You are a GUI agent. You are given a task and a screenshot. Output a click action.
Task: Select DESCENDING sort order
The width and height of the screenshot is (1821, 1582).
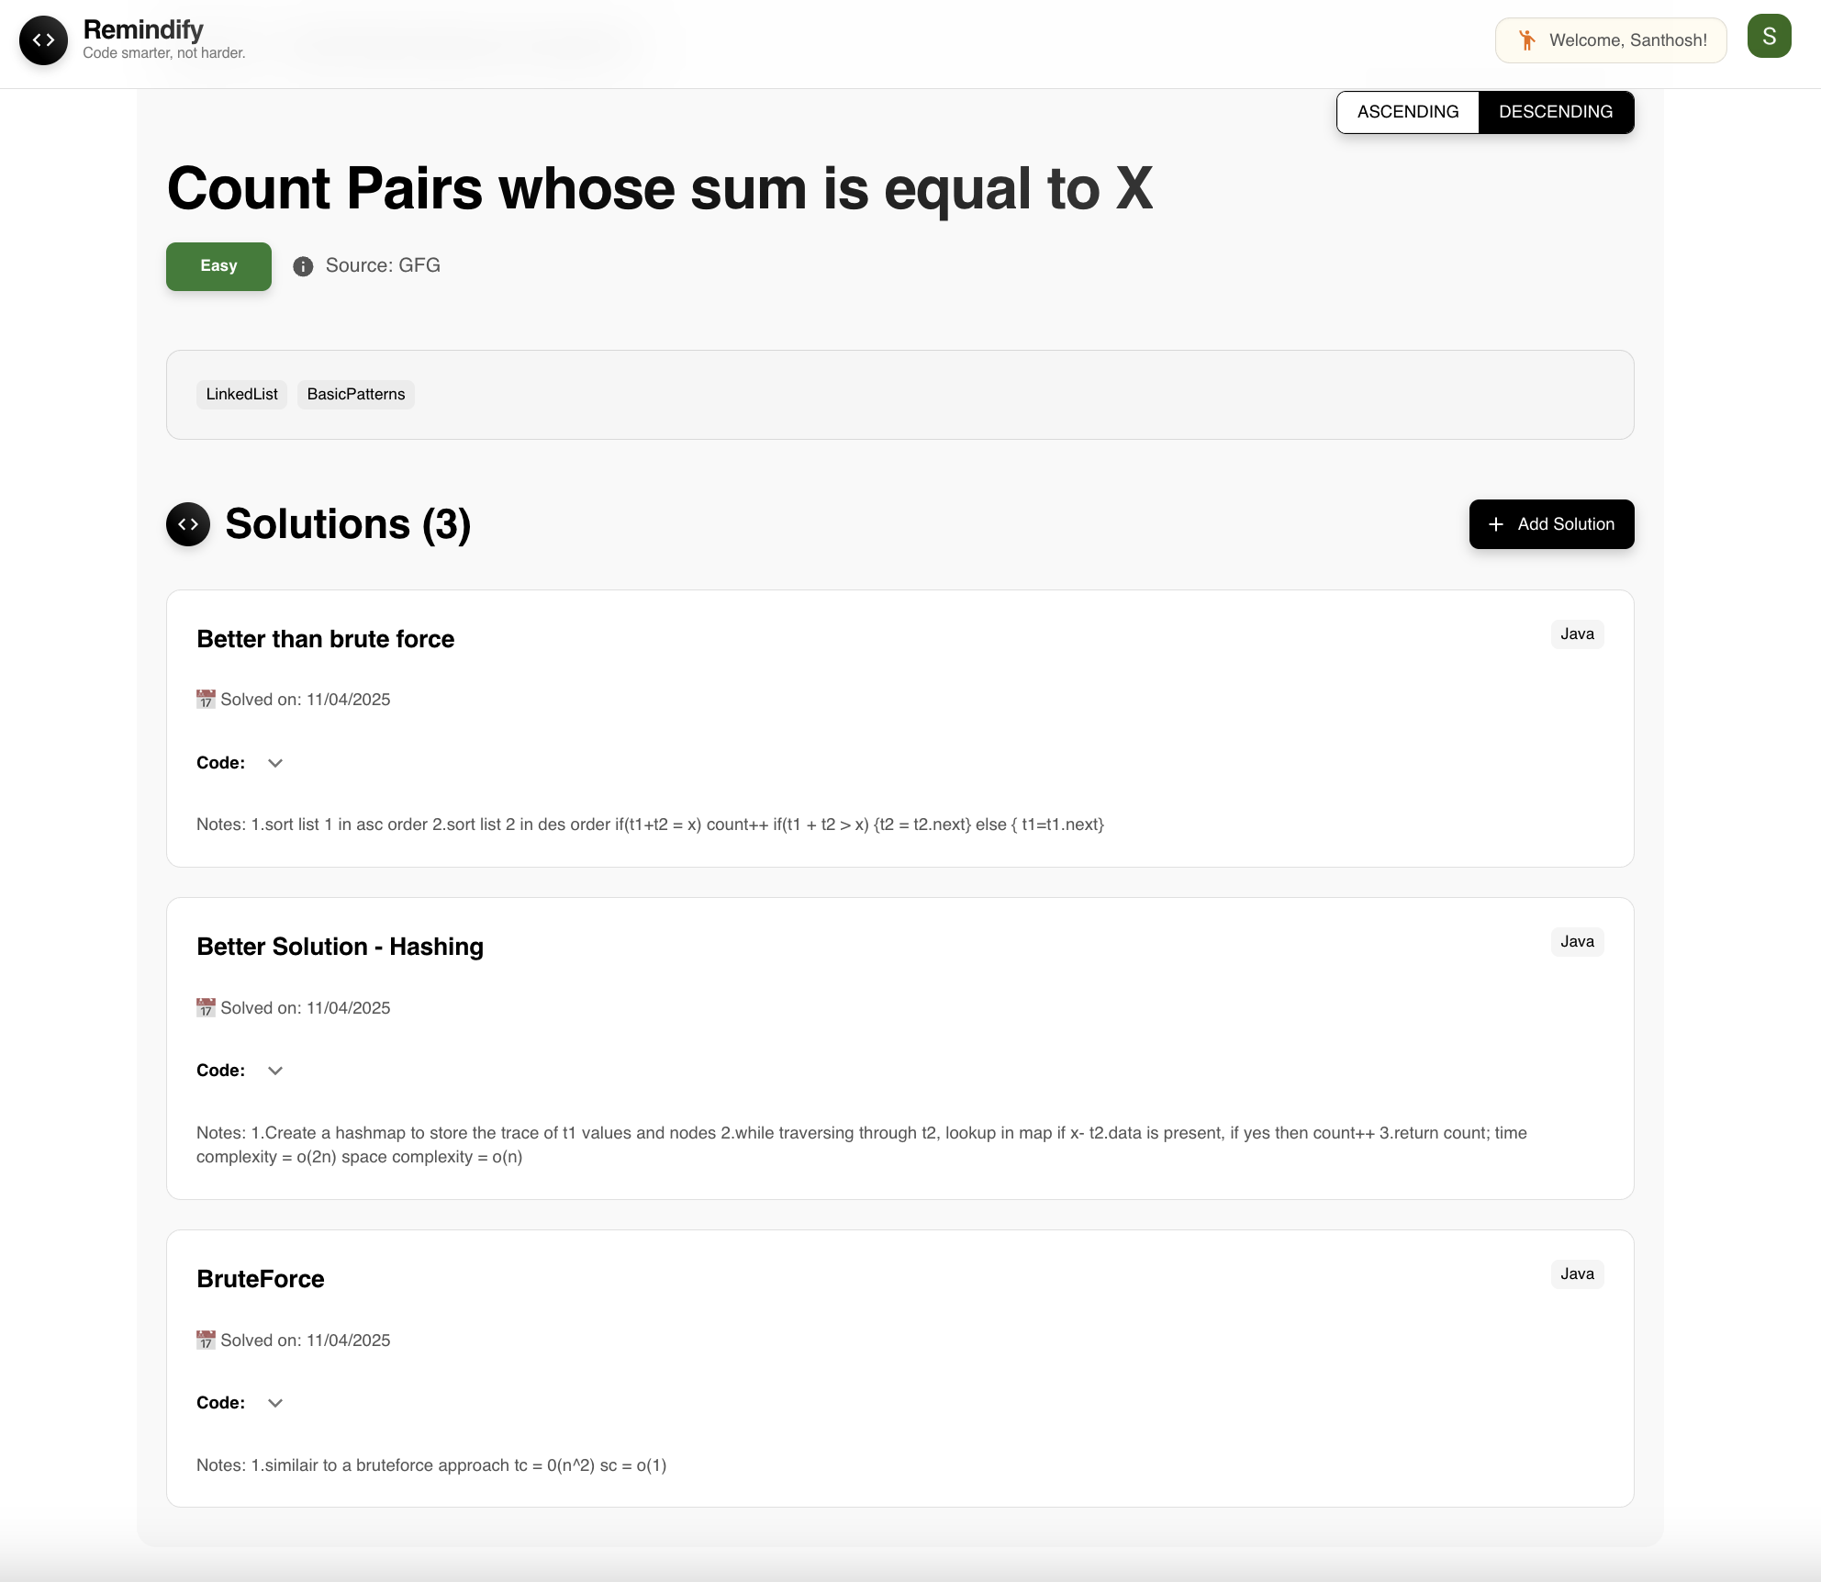point(1556,112)
